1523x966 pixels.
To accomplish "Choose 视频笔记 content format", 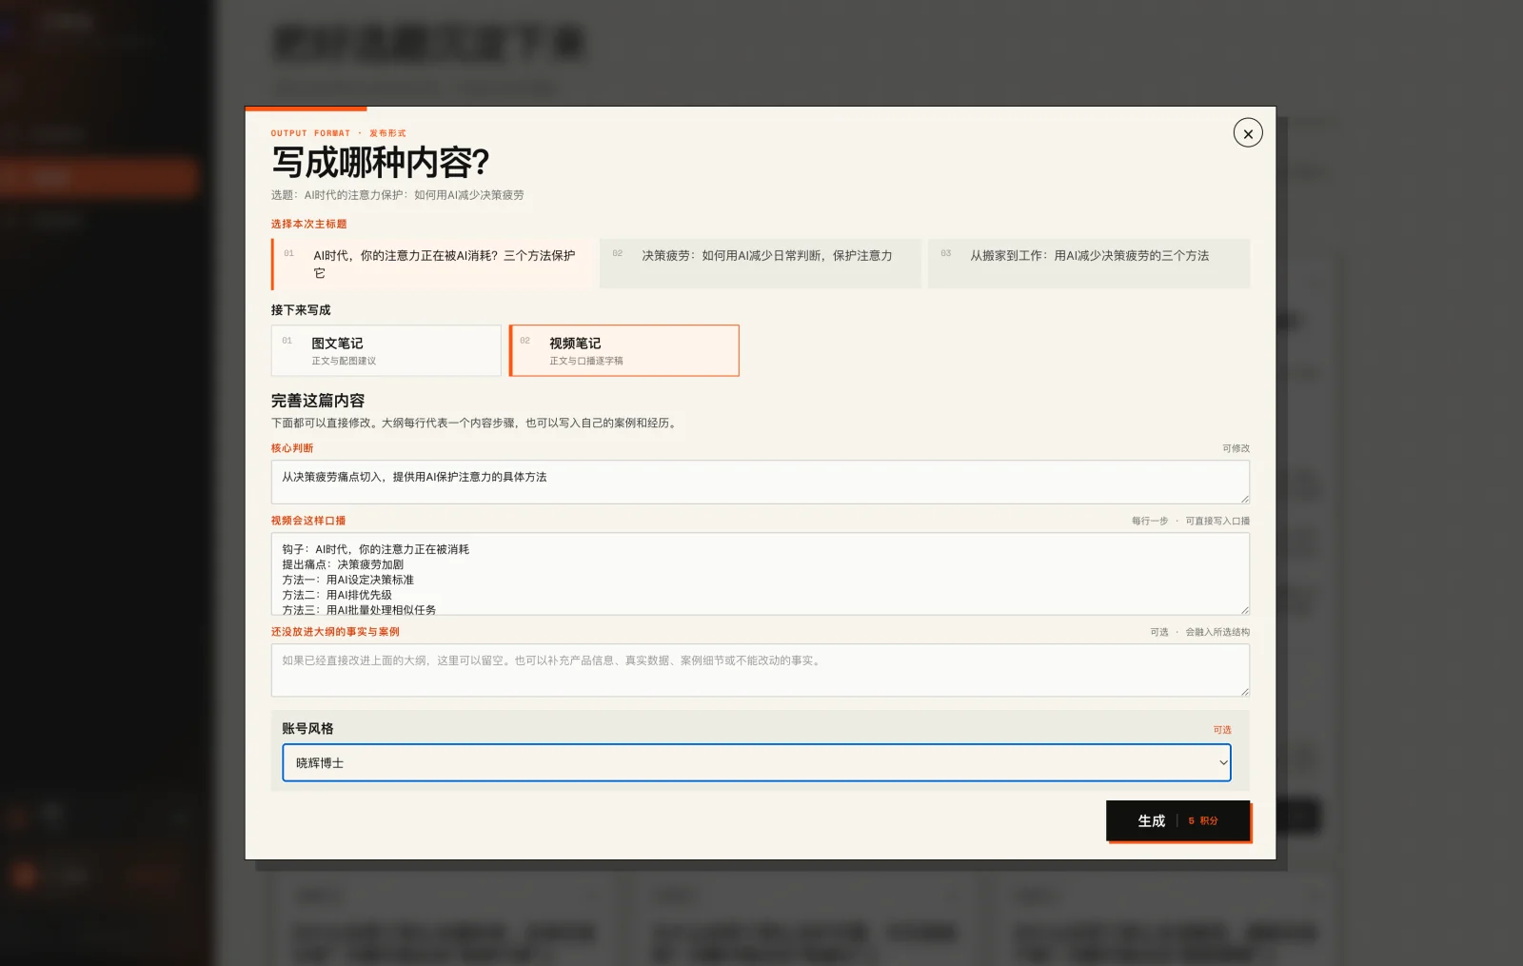I will click(624, 350).
